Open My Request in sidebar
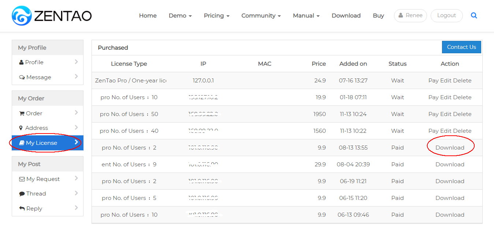The width and height of the screenshot is (494, 228). 48,179
